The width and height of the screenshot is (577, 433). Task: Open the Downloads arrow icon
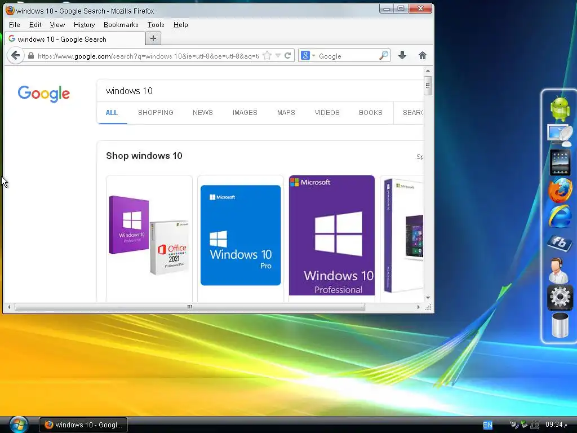coord(402,56)
